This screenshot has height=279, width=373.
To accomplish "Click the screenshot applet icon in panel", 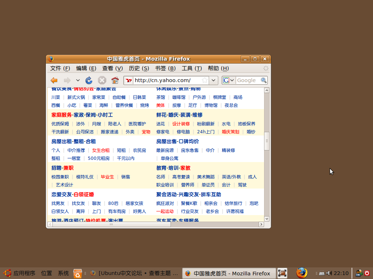I will pyautogui.click(x=282, y=273).
